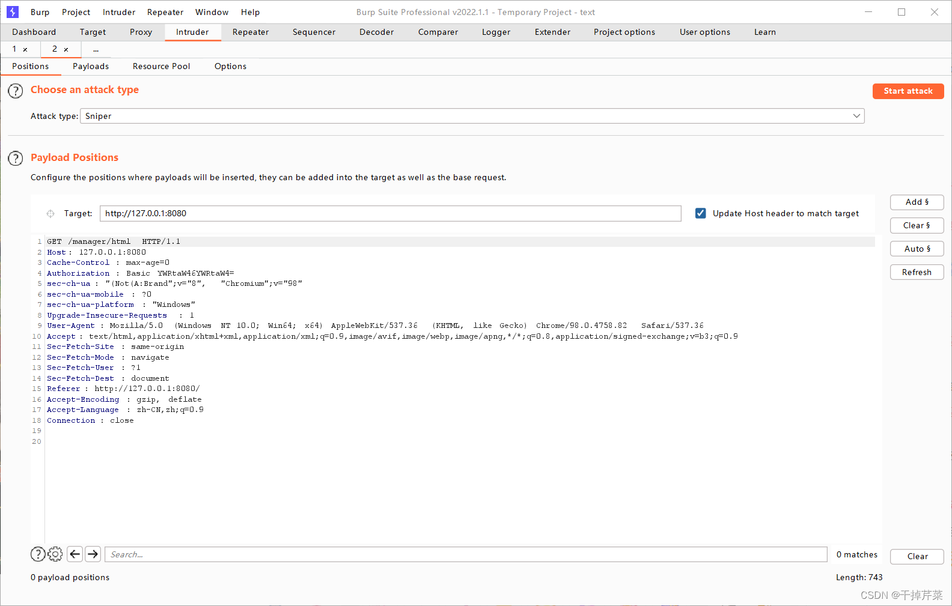Go to previous search match arrow

(x=75, y=554)
